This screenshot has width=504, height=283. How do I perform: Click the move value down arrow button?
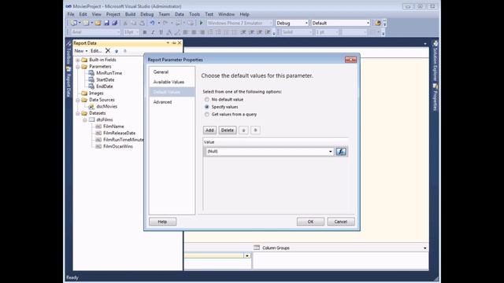255,130
